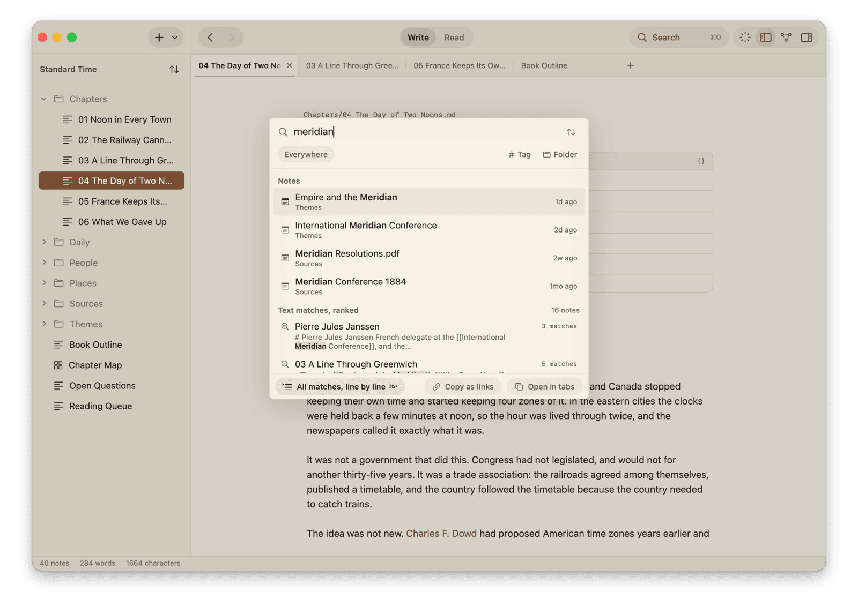Toggle the left sidebar panel icon

click(x=765, y=38)
